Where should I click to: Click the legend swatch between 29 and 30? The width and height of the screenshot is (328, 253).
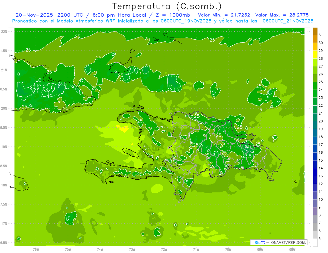(x=315, y=47)
